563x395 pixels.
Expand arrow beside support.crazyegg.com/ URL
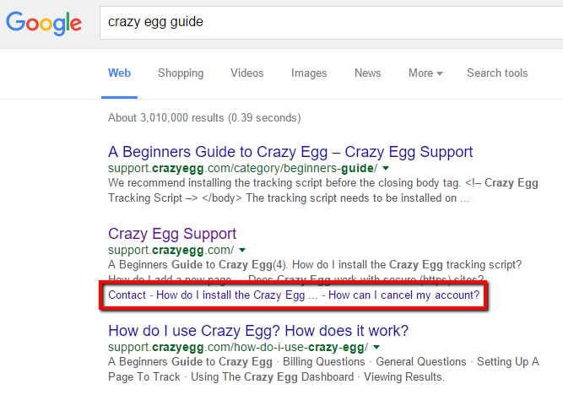coord(242,250)
